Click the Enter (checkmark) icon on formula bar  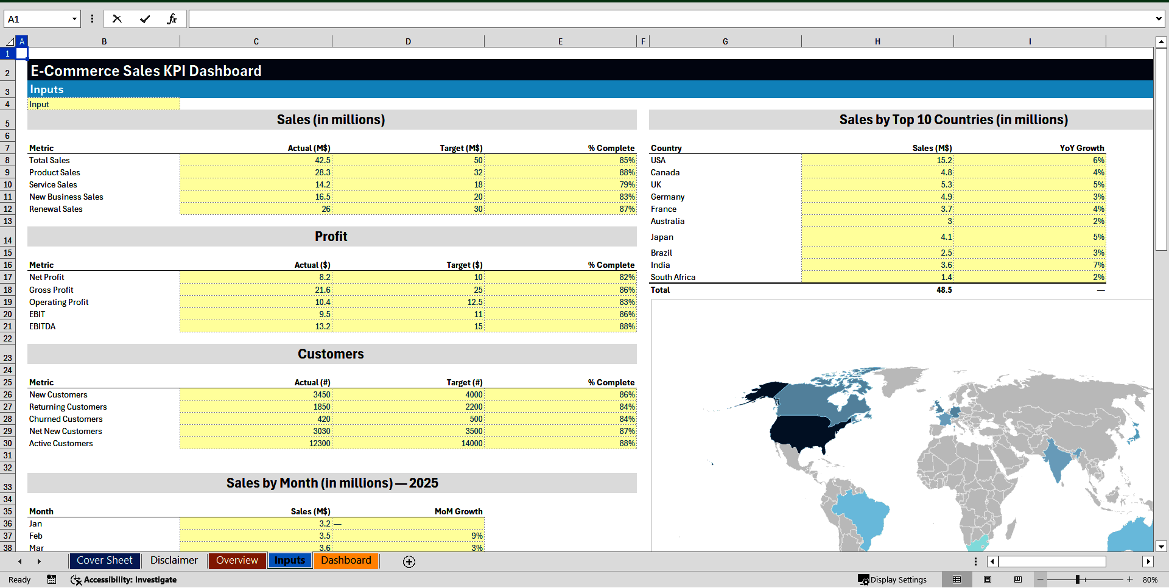(145, 19)
